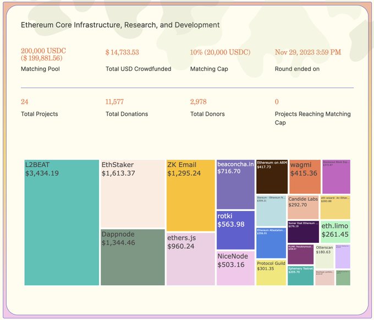Click the Nov 29, 2023 3:59 PM date
Screen dimensions: 374x320
pos(308,52)
